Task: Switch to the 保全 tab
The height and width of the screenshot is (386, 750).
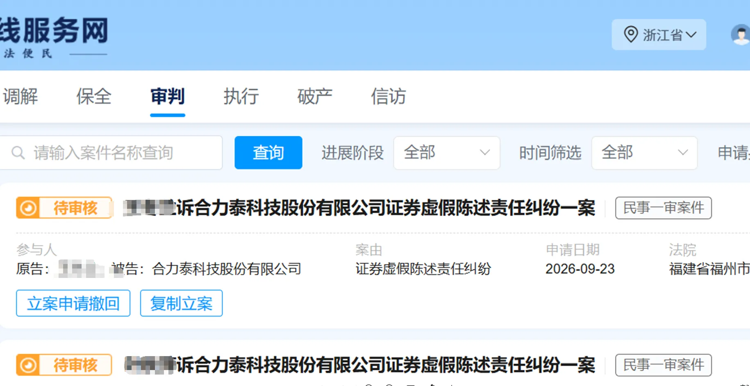Action: pos(94,97)
